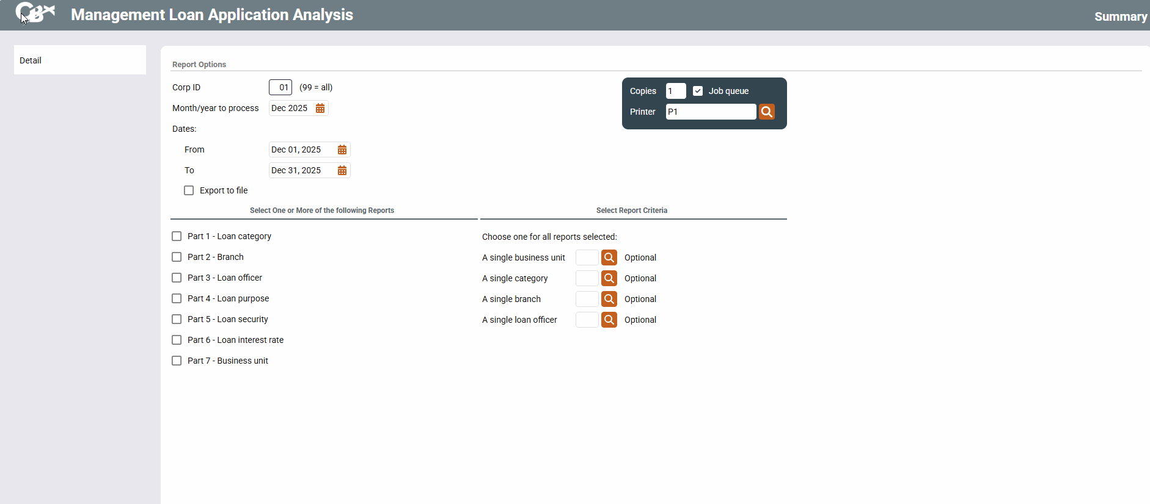
Task: Search for a printer
Action: pos(766,112)
